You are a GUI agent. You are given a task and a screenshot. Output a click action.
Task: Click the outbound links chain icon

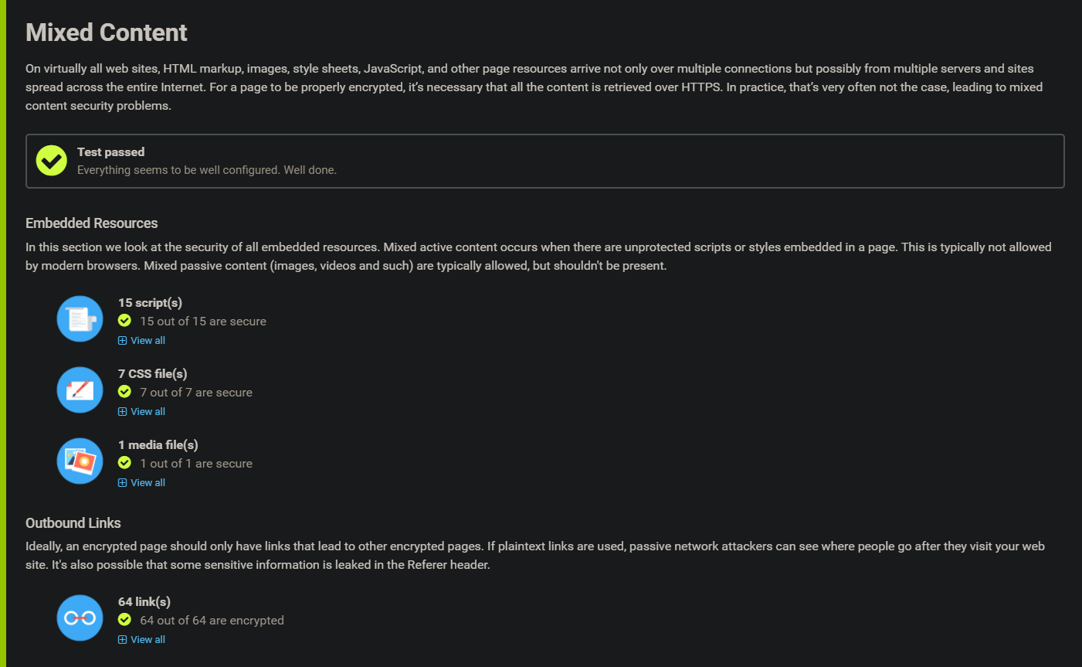pos(80,618)
